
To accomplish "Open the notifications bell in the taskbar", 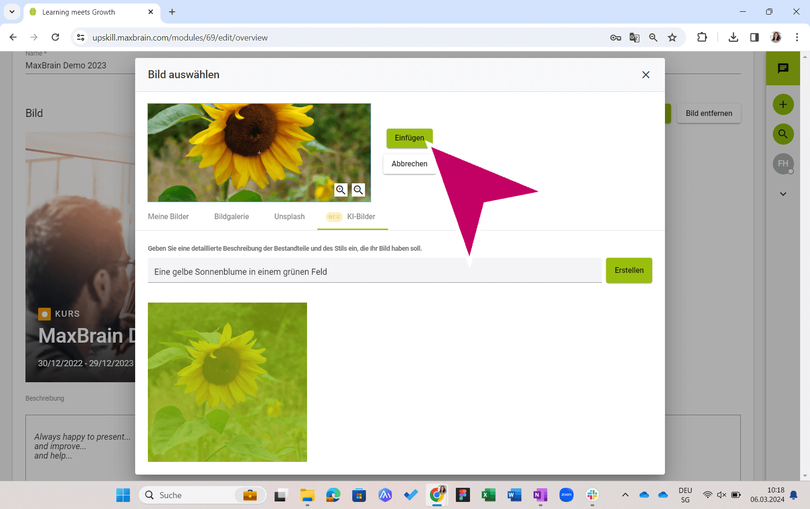I will 794,495.
